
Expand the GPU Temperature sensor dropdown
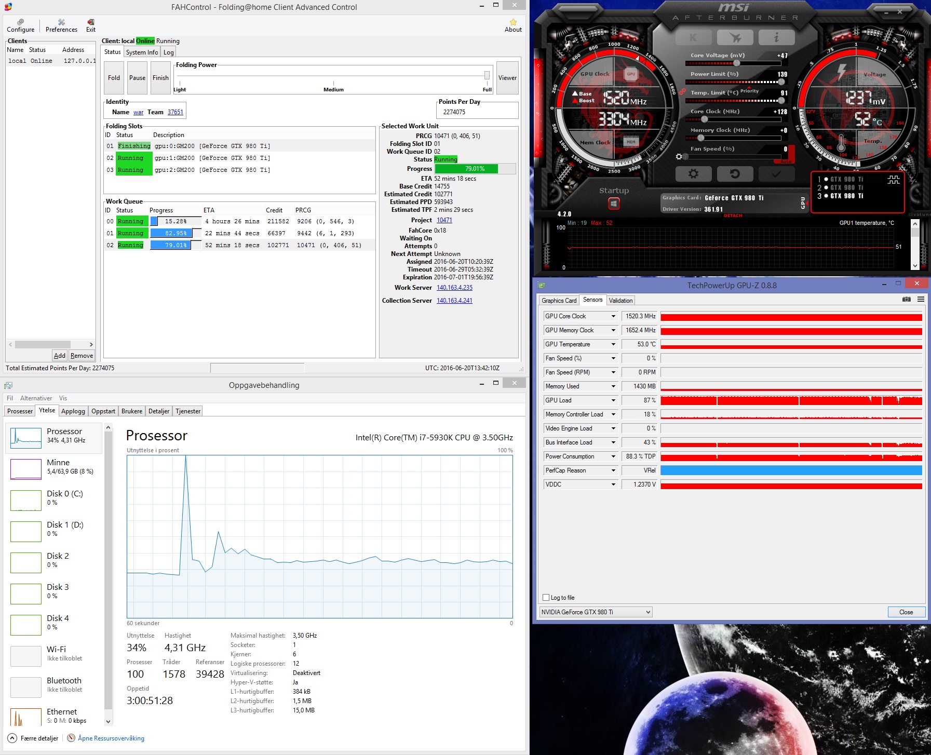(x=613, y=344)
